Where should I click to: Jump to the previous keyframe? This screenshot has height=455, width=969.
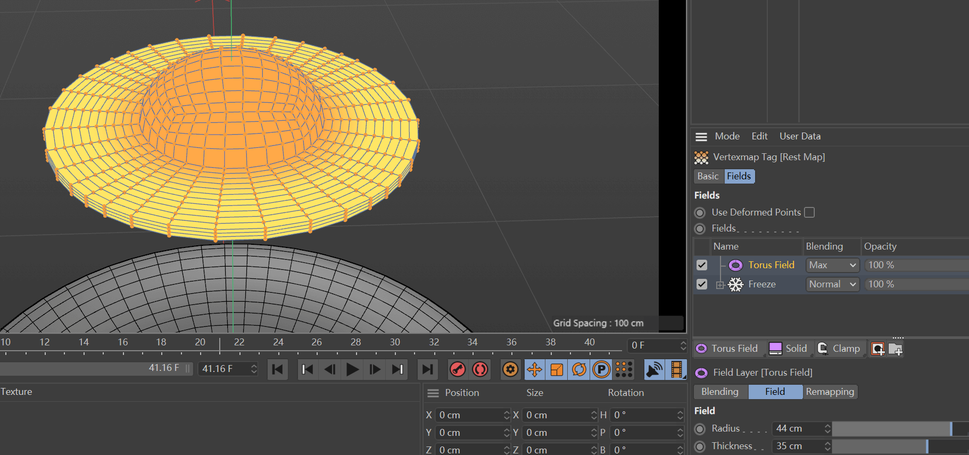point(307,369)
